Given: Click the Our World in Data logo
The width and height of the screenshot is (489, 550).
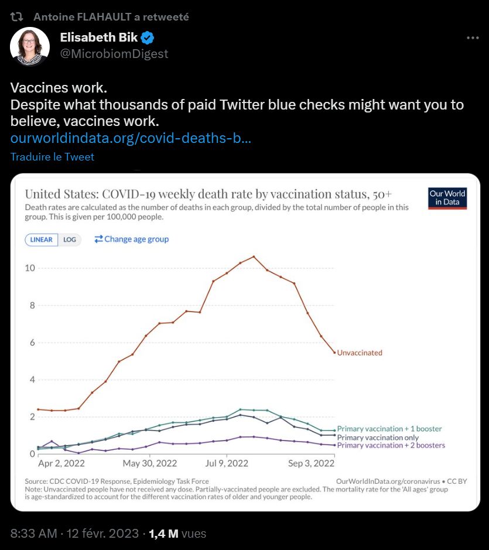Looking at the screenshot, I should (x=447, y=198).
